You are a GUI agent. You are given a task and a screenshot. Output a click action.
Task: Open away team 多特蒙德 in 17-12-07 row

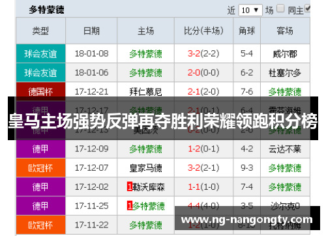(x=285, y=168)
